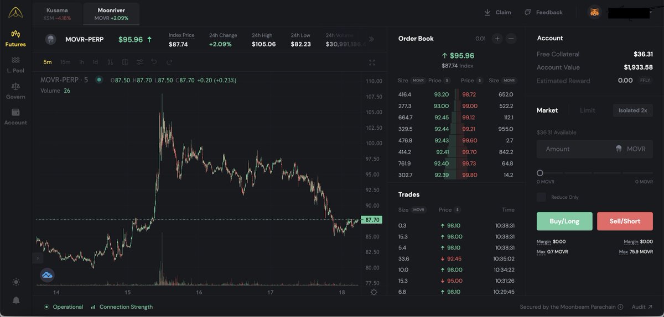Expand more market stats double chevron
Screen dimensions: 664x317
(x=371, y=39)
